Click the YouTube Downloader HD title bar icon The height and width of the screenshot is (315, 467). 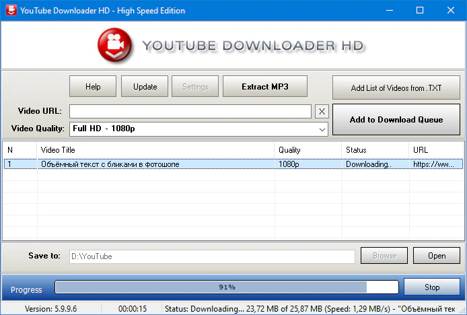point(9,10)
